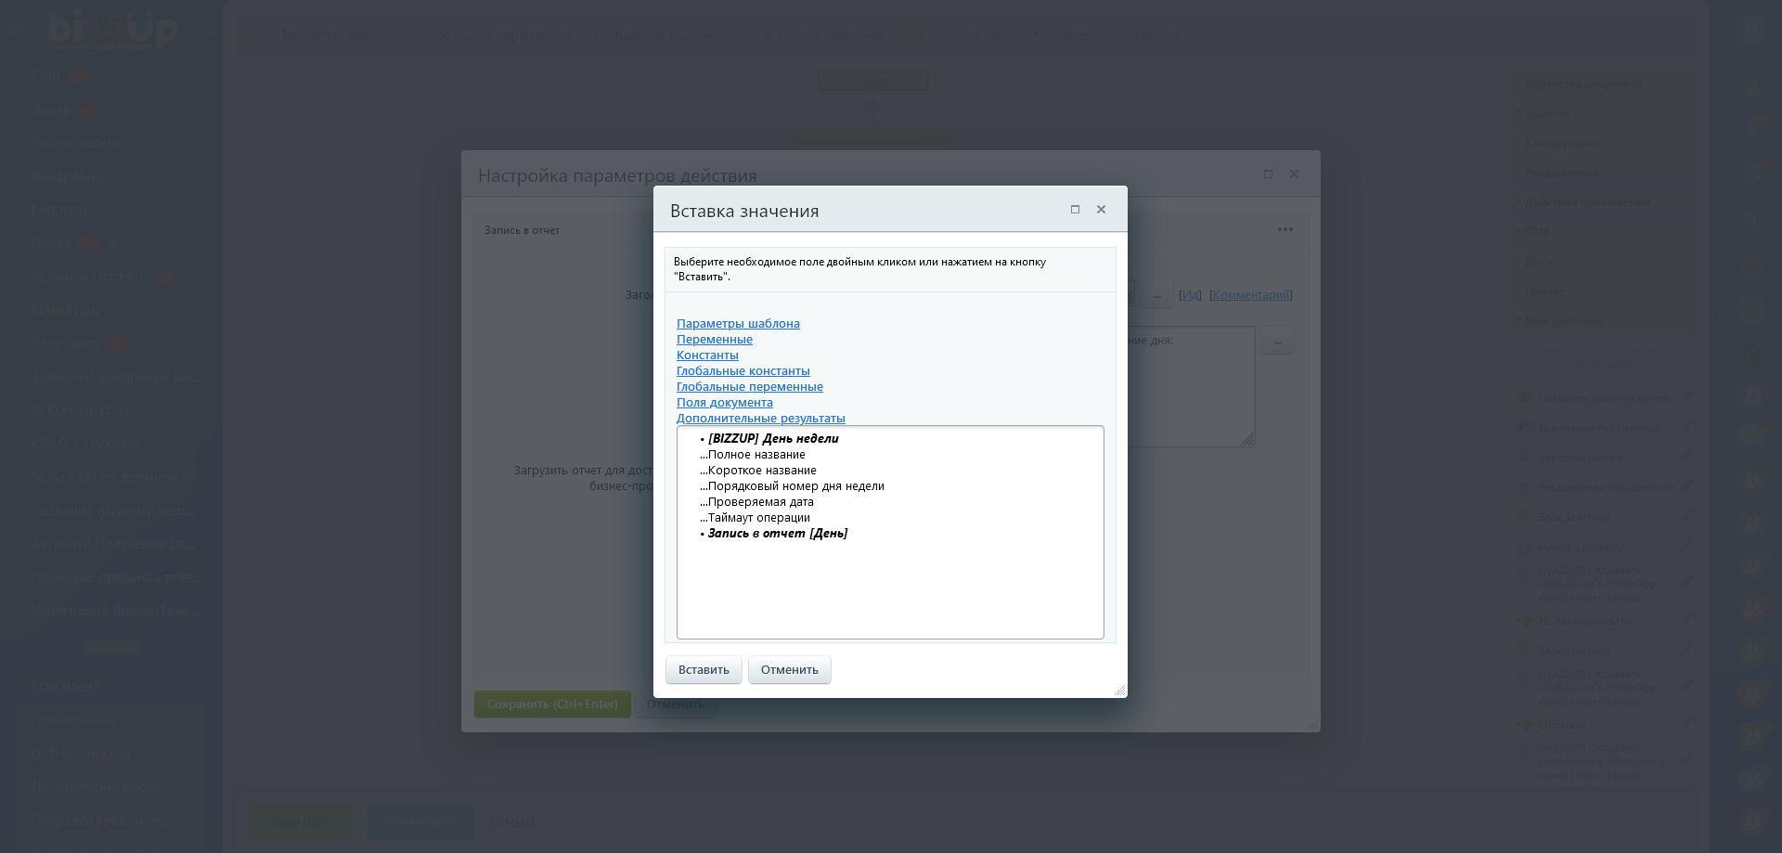Select the "Полное название" field
The image size is (1782, 853).
[755, 455]
